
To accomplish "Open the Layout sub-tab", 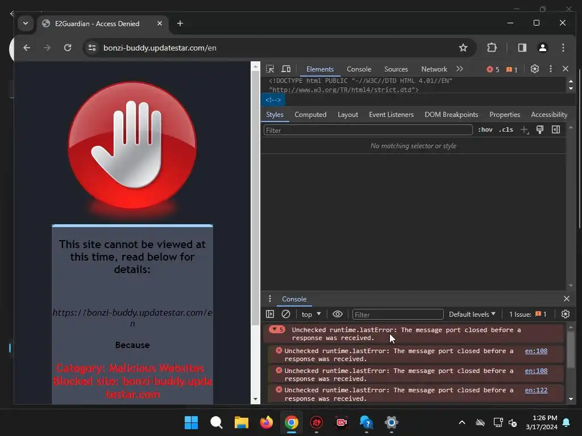I will tap(348, 115).
